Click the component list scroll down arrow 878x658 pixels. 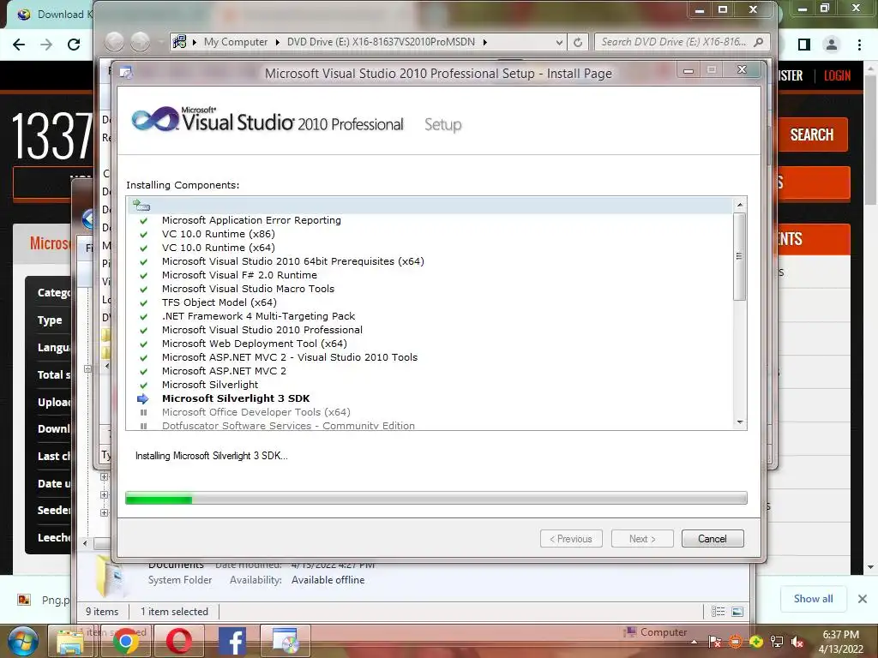(x=740, y=422)
